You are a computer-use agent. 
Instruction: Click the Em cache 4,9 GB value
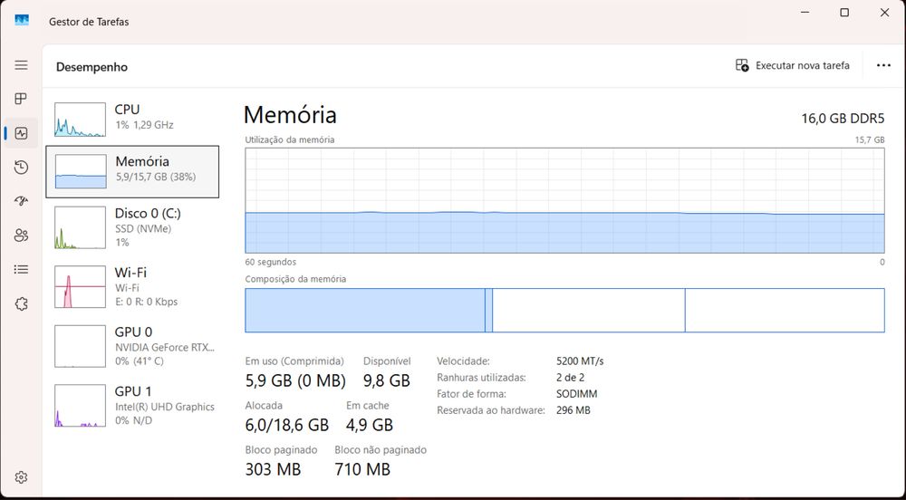pos(370,425)
